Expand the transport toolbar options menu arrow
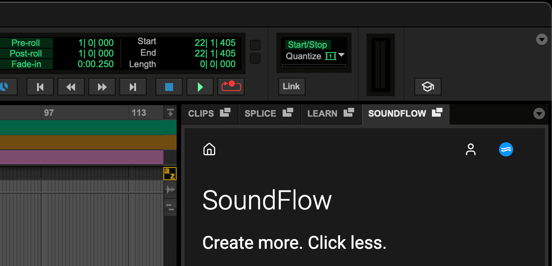This screenshot has height=266, width=552. click(x=541, y=40)
